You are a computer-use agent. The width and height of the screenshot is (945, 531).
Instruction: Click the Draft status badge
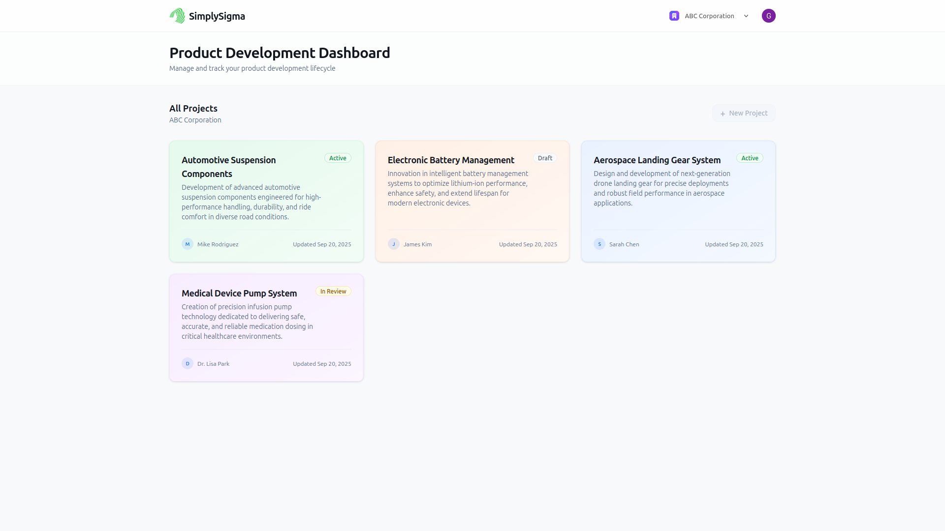point(545,158)
